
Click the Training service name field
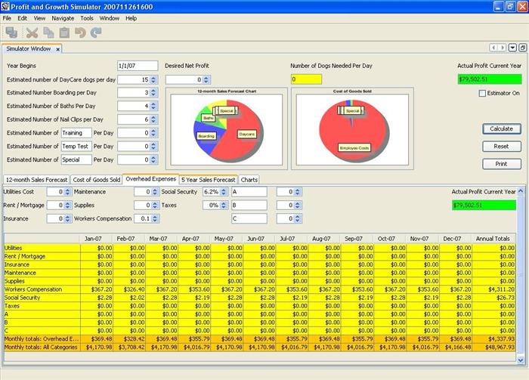[76, 133]
